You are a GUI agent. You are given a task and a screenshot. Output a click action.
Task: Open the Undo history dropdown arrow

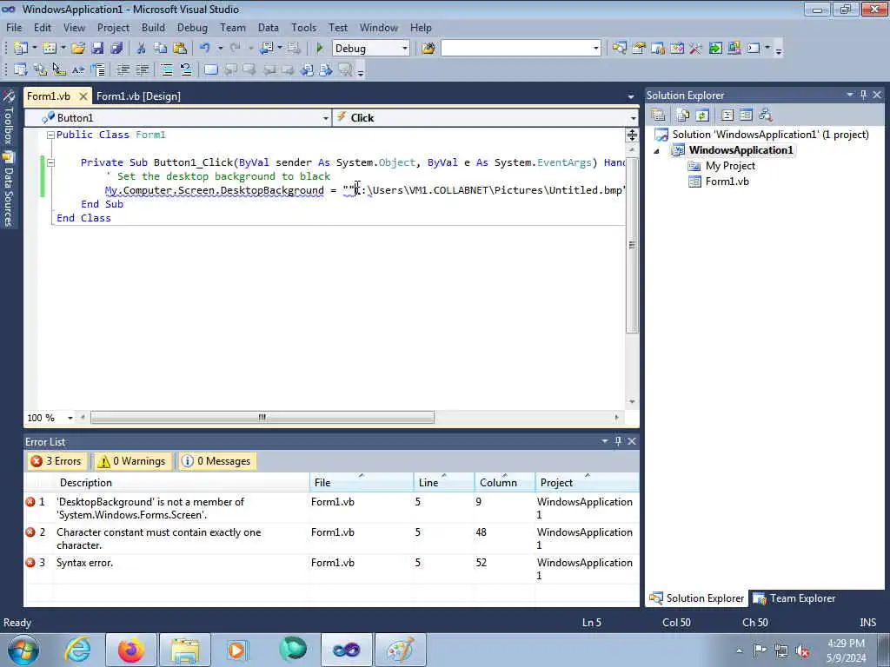click(x=220, y=49)
